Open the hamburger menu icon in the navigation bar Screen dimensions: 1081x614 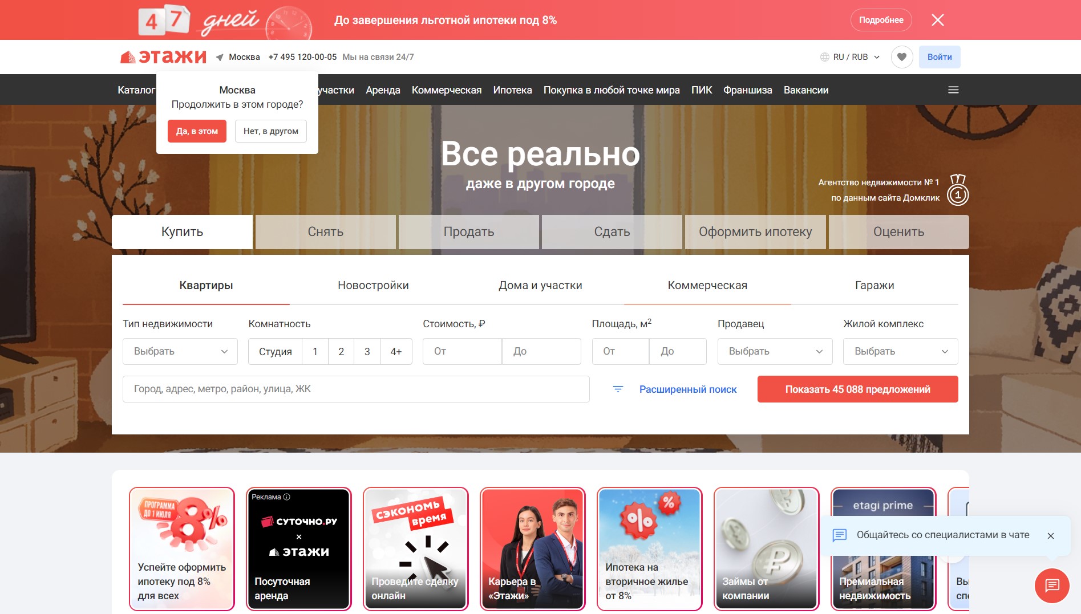tap(953, 90)
